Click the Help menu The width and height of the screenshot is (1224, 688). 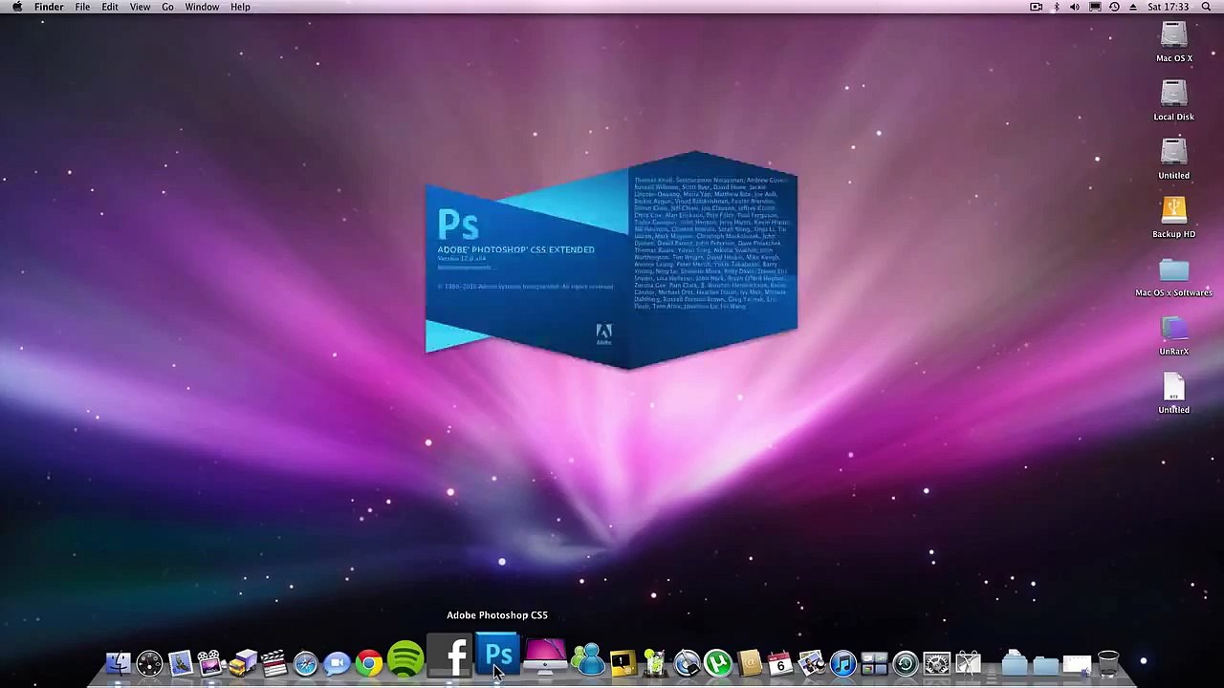point(240,8)
